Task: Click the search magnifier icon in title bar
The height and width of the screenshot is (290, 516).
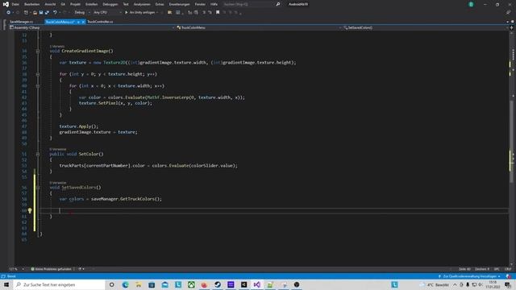Action: [x=277, y=4]
